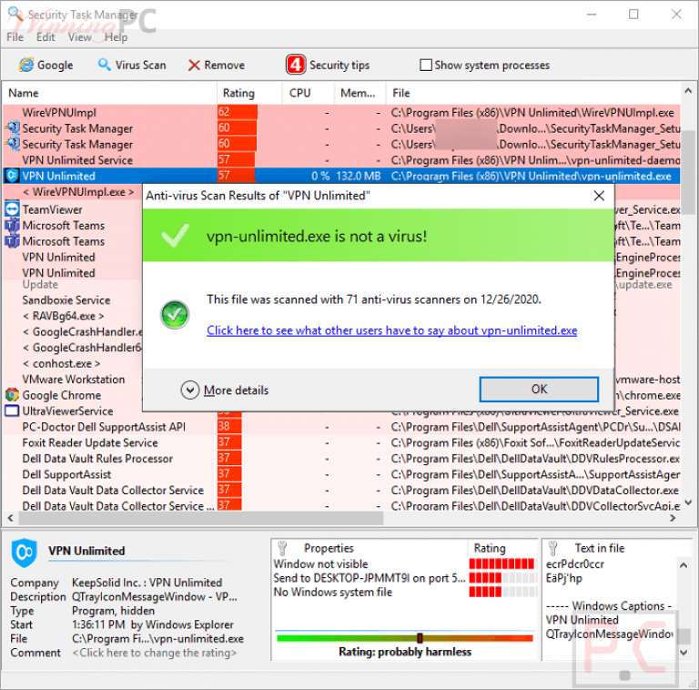Click OK in the scan results dialog
699x690 pixels.
tap(539, 389)
